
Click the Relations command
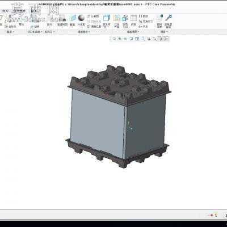tap(143, 26)
